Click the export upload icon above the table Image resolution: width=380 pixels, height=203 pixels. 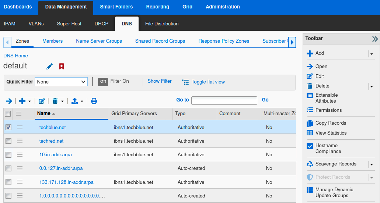coord(74,101)
